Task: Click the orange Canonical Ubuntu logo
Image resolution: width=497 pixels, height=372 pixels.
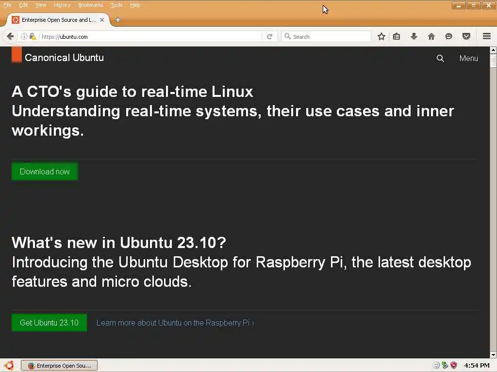Action: 17,55
